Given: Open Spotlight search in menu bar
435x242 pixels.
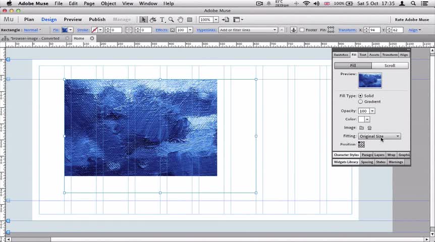Looking at the screenshot, I should coord(413,4).
